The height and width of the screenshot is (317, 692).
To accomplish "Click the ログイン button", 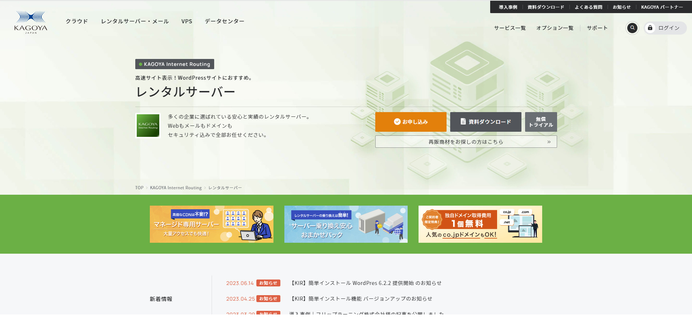I will [x=665, y=28].
